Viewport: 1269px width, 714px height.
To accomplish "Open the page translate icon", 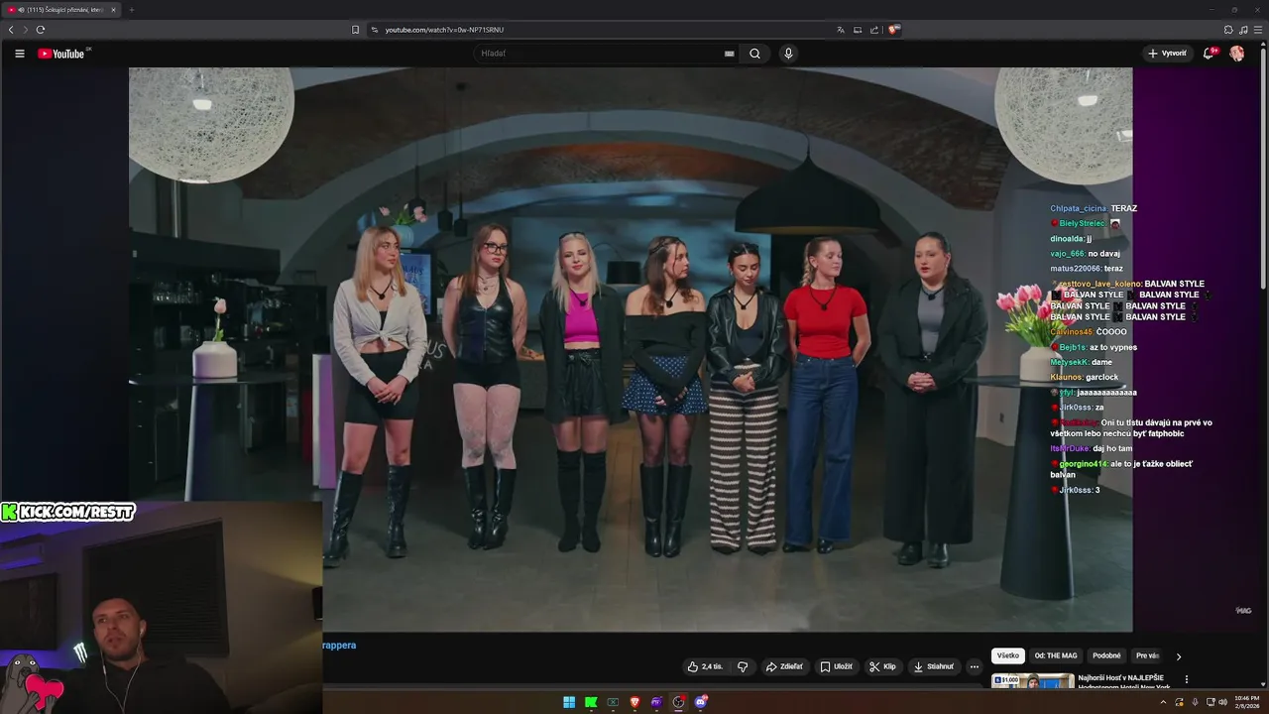I will pos(841,30).
